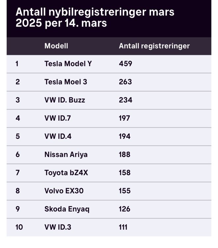Click the registration count 459
The height and width of the screenshot is (248, 218).
coord(125,63)
